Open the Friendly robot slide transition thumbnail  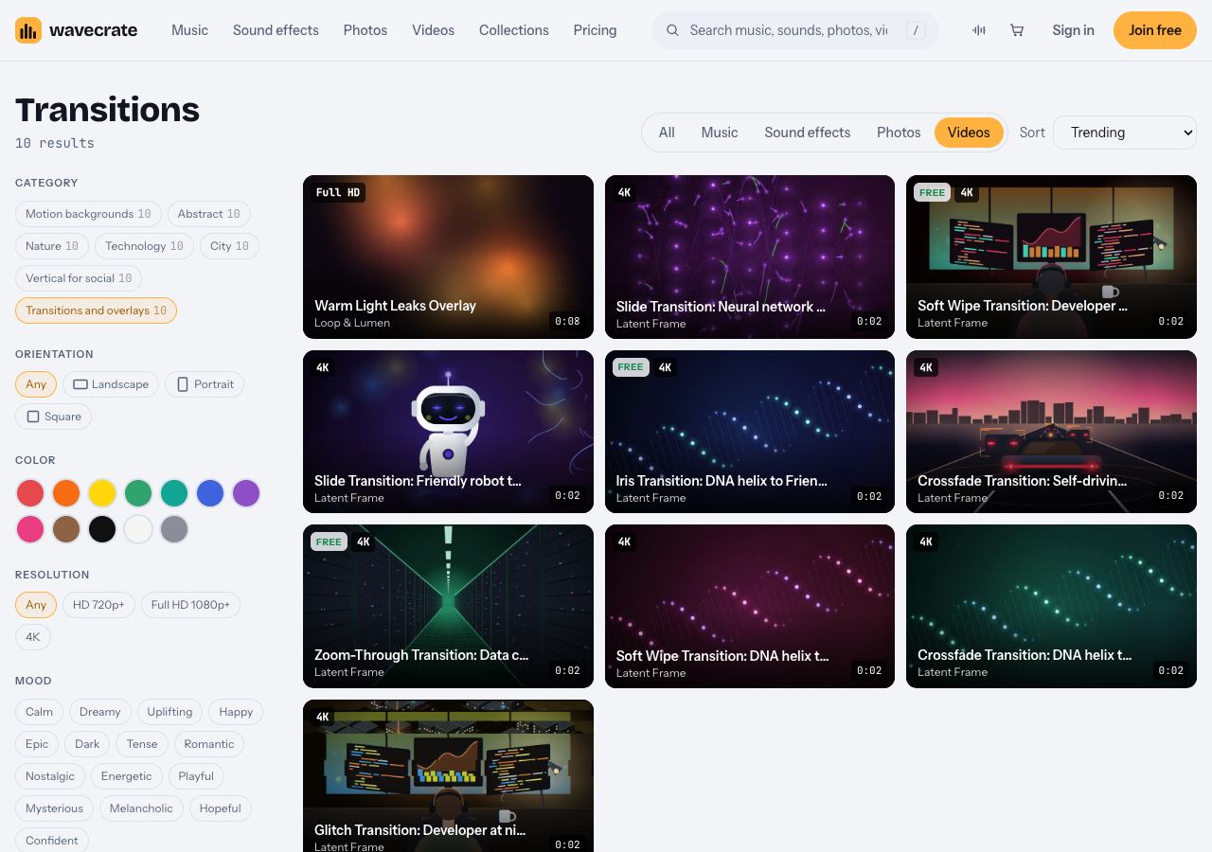click(448, 432)
